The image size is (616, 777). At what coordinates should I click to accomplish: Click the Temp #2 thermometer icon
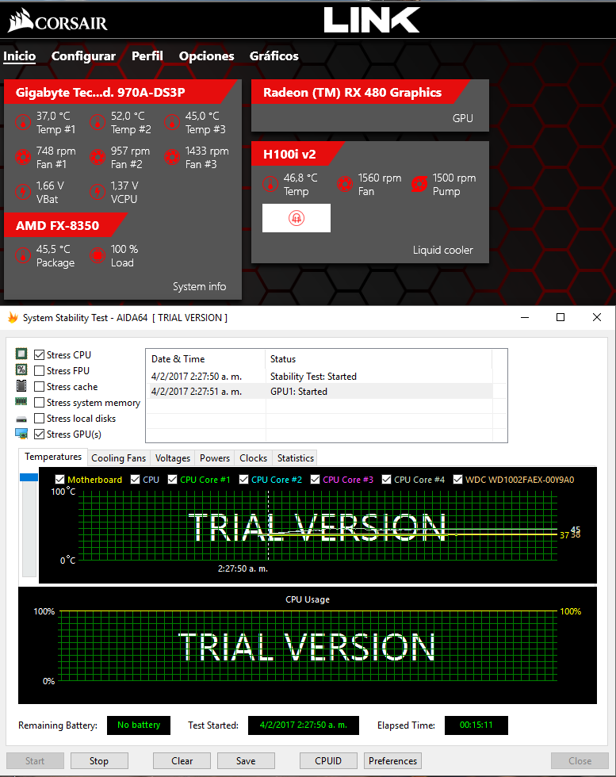pos(98,122)
